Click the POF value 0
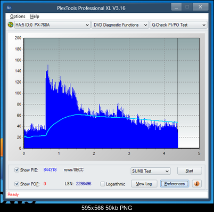Image resolution: width=214 pixels, height=212 pixels. tap(45, 184)
